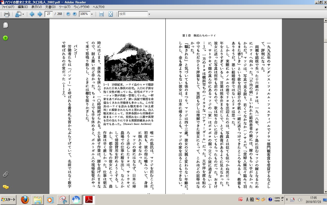
Task: Toggle IME input mode letter A
Action: click(248, 199)
